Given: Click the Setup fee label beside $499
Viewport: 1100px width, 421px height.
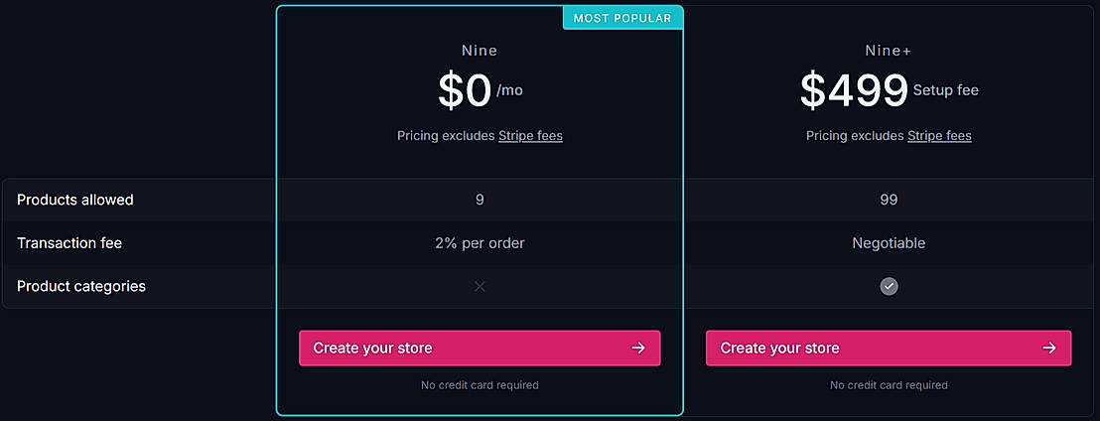Looking at the screenshot, I should pyautogui.click(x=945, y=90).
